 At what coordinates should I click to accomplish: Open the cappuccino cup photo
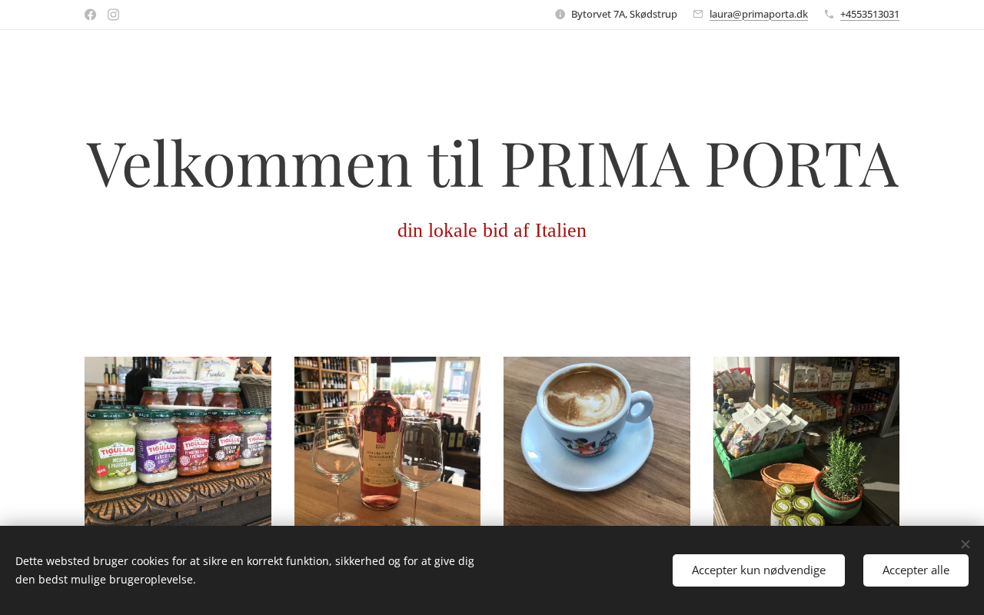(x=597, y=441)
